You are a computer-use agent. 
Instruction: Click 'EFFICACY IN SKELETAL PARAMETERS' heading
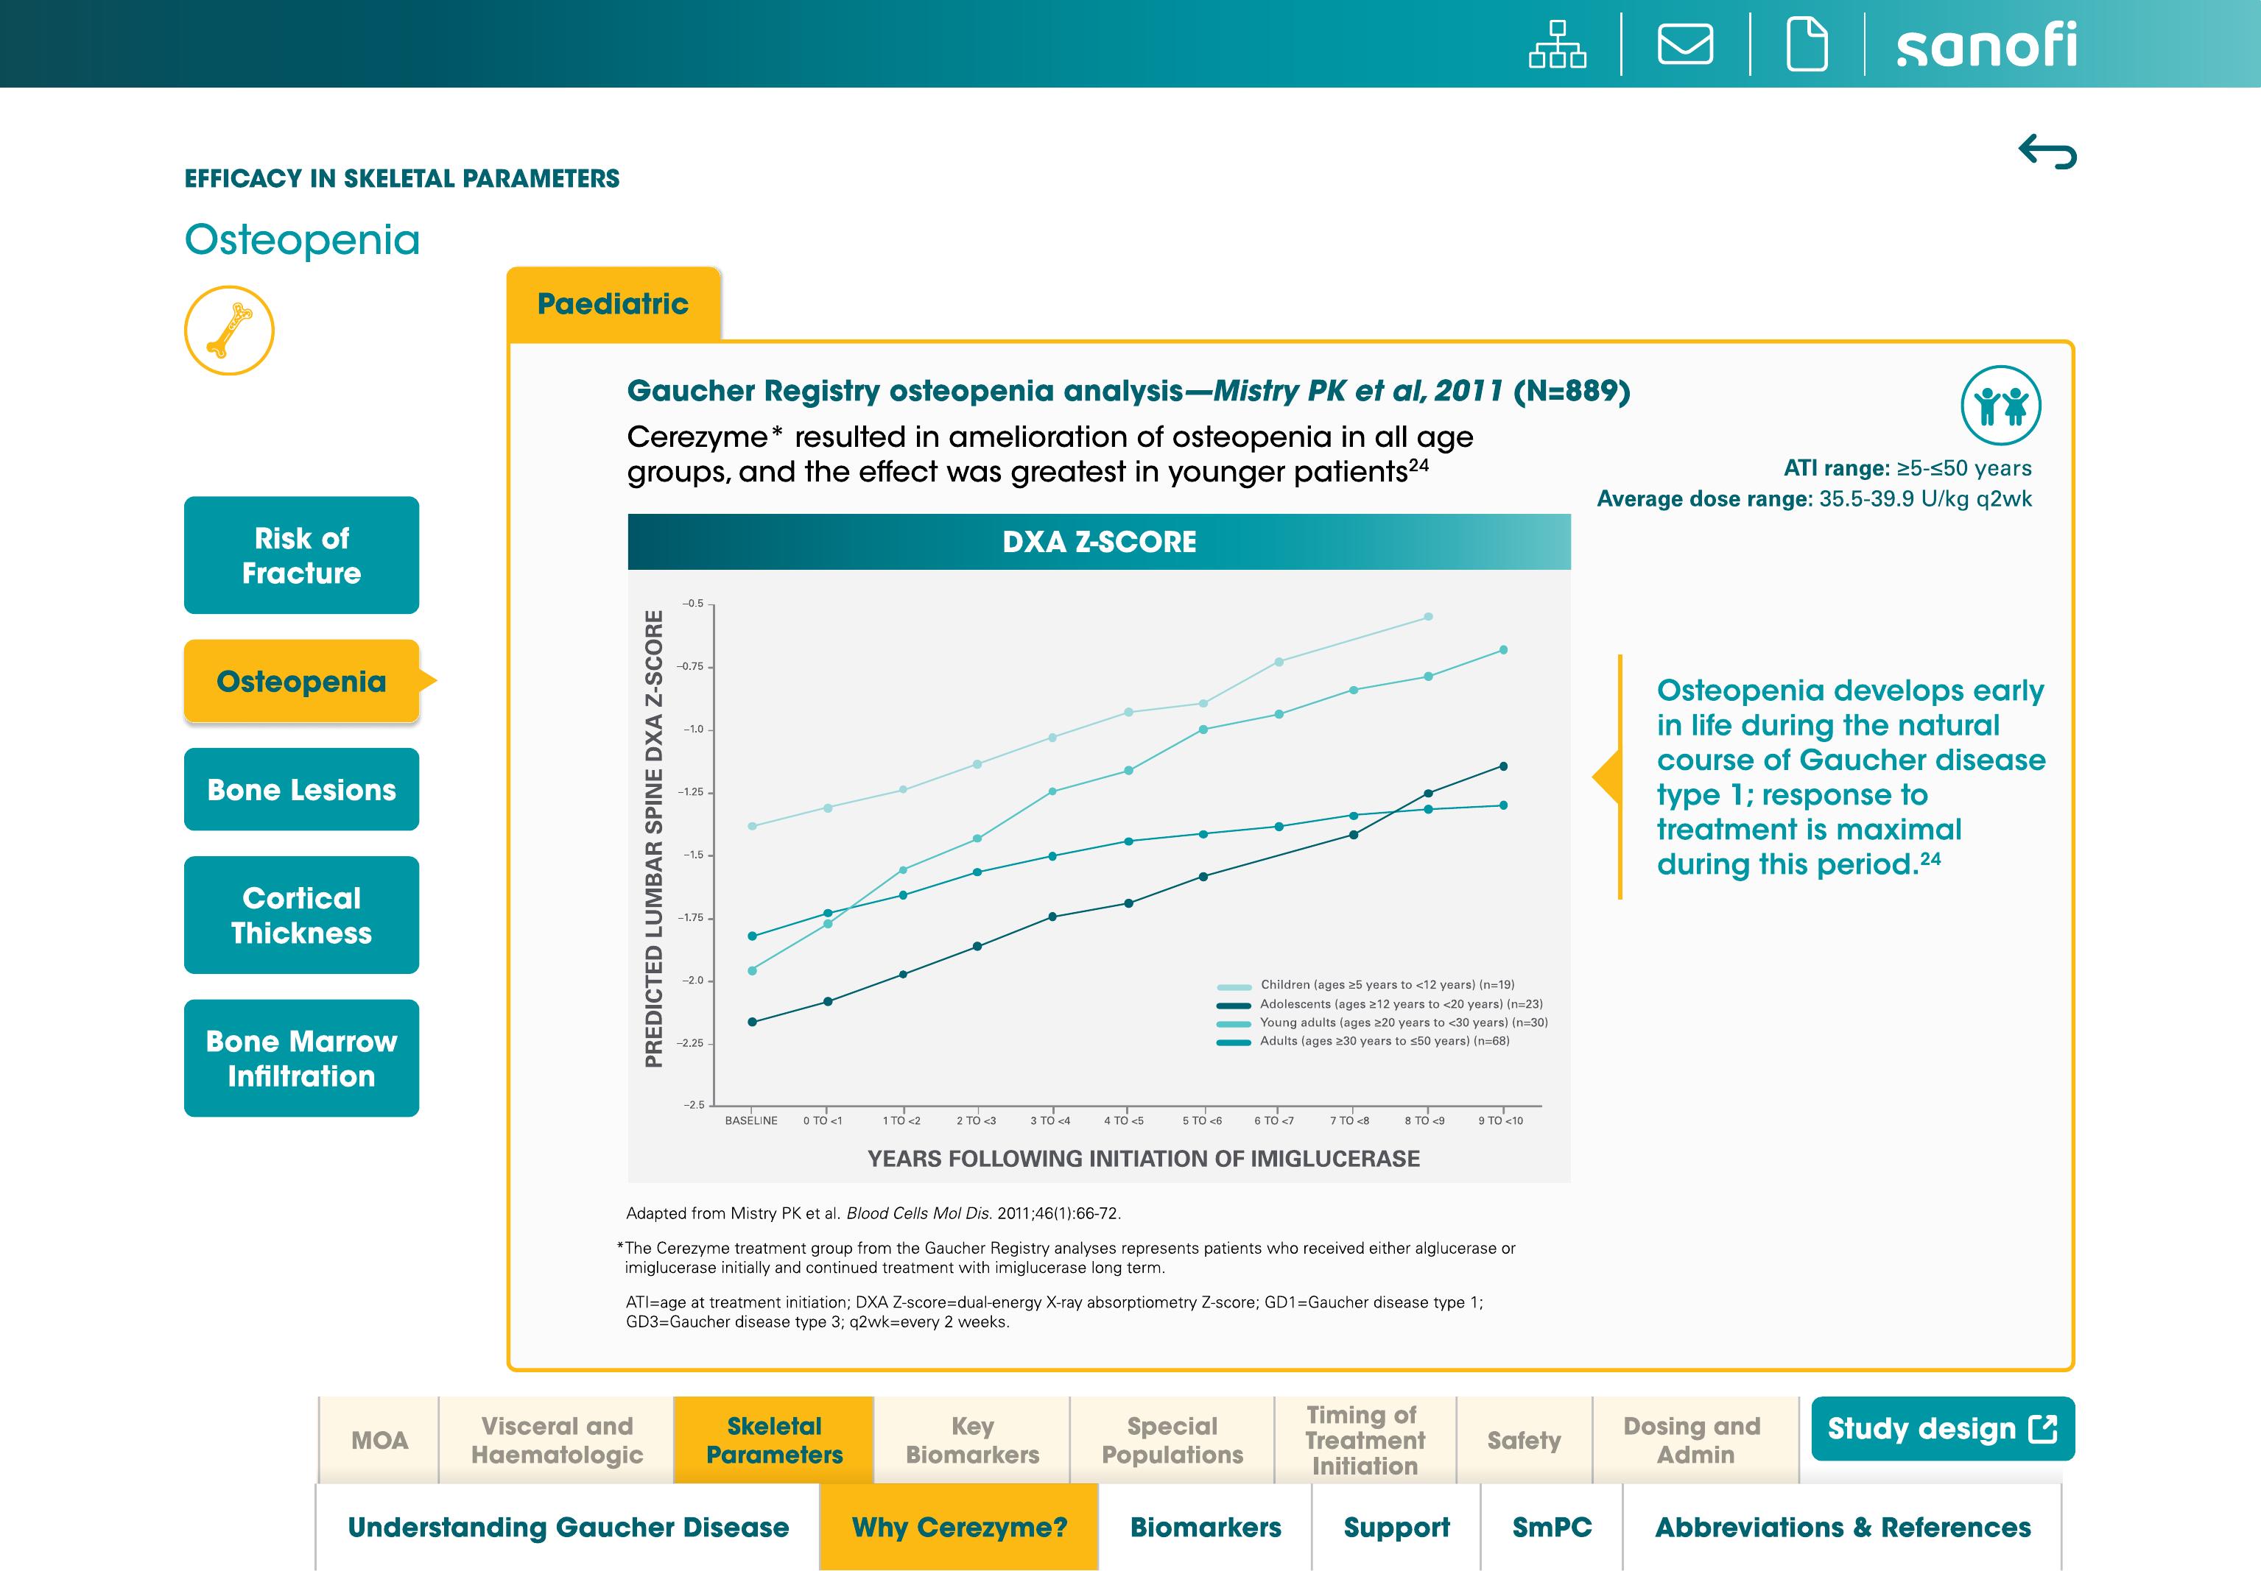402,178
